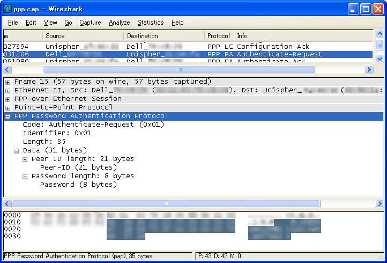The width and height of the screenshot is (387, 263).
Task: Minimize the Wireshark window
Action: (x=353, y=9)
